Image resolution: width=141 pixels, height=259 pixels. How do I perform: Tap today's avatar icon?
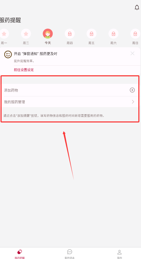click(48, 34)
